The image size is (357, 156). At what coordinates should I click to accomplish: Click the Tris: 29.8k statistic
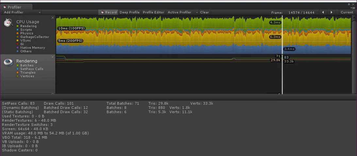tap(159, 103)
